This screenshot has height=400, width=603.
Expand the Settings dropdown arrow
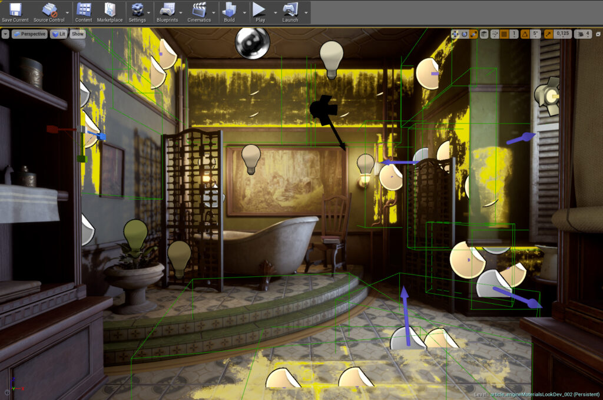(x=149, y=13)
